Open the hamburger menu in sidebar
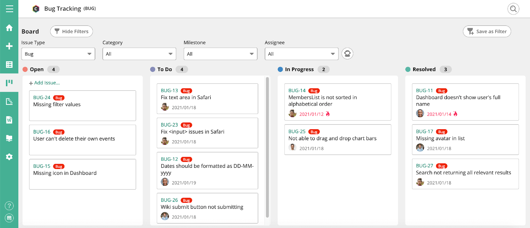Image resolution: width=530 pixels, height=228 pixels. pyautogui.click(x=9, y=9)
